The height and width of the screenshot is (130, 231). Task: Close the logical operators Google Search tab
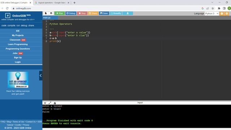[x=68, y=3]
